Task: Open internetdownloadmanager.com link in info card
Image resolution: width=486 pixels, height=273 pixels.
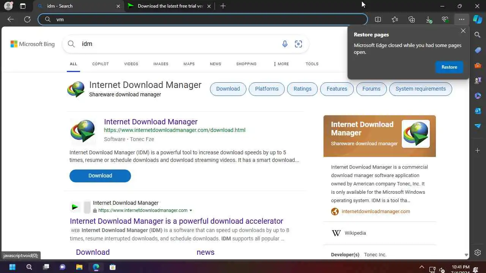Action: point(376,212)
